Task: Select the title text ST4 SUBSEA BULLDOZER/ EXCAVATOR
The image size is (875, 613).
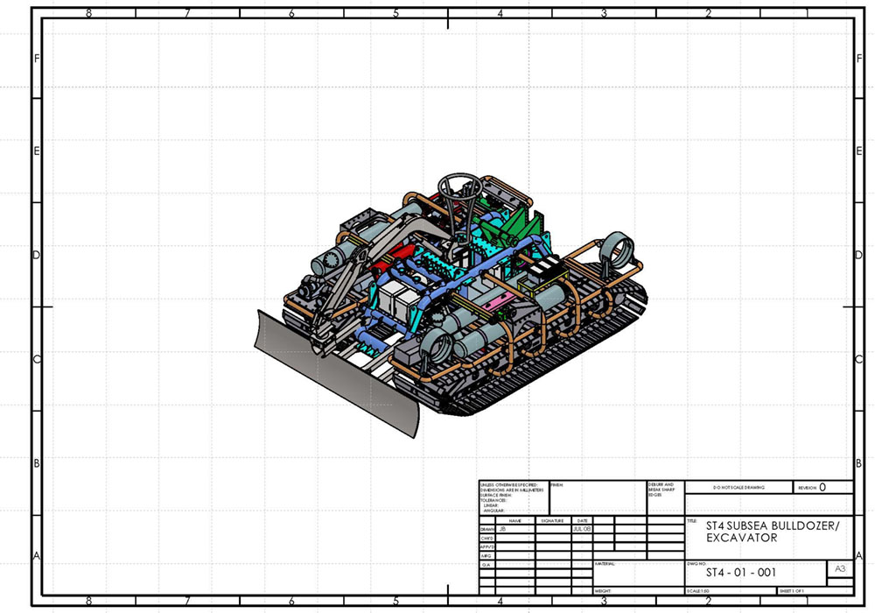Action: pyautogui.click(x=773, y=532)
